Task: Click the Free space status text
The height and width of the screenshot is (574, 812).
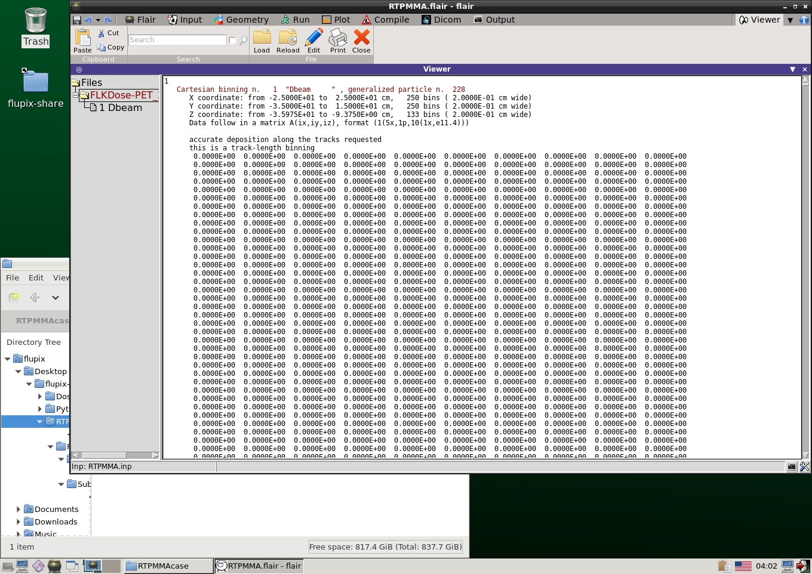Action: (386, 547)
